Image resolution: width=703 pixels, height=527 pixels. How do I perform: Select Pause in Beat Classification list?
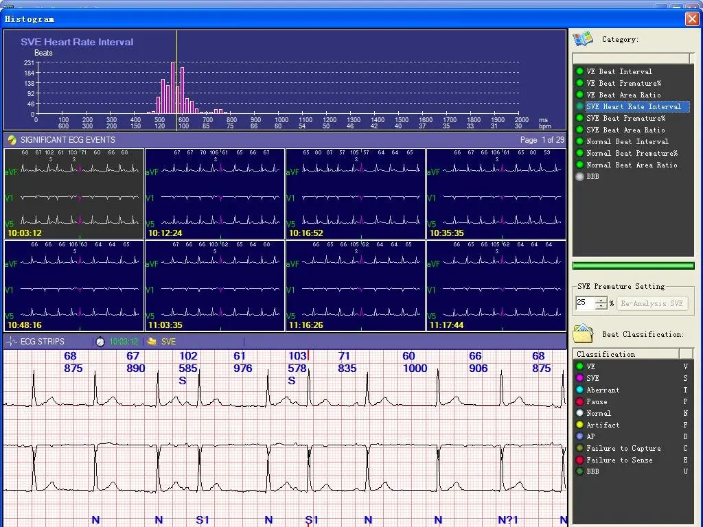[597, 401]
